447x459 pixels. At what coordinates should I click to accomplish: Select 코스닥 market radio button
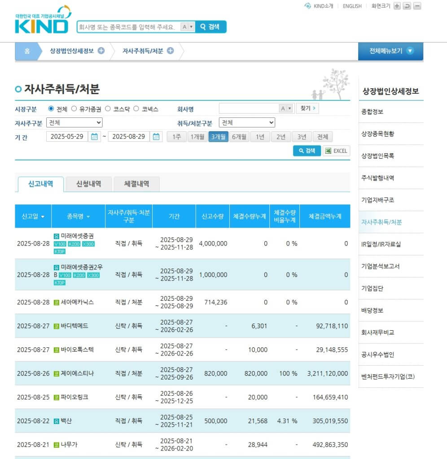click(108, 108)
